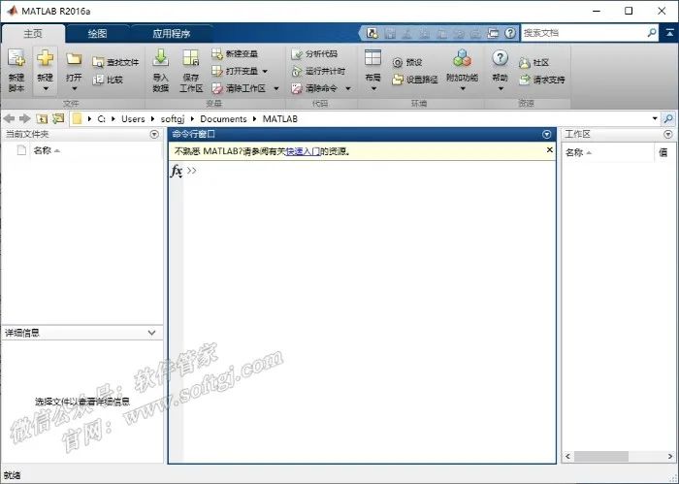Click the Layout (布局) icon

pos(372,58)
